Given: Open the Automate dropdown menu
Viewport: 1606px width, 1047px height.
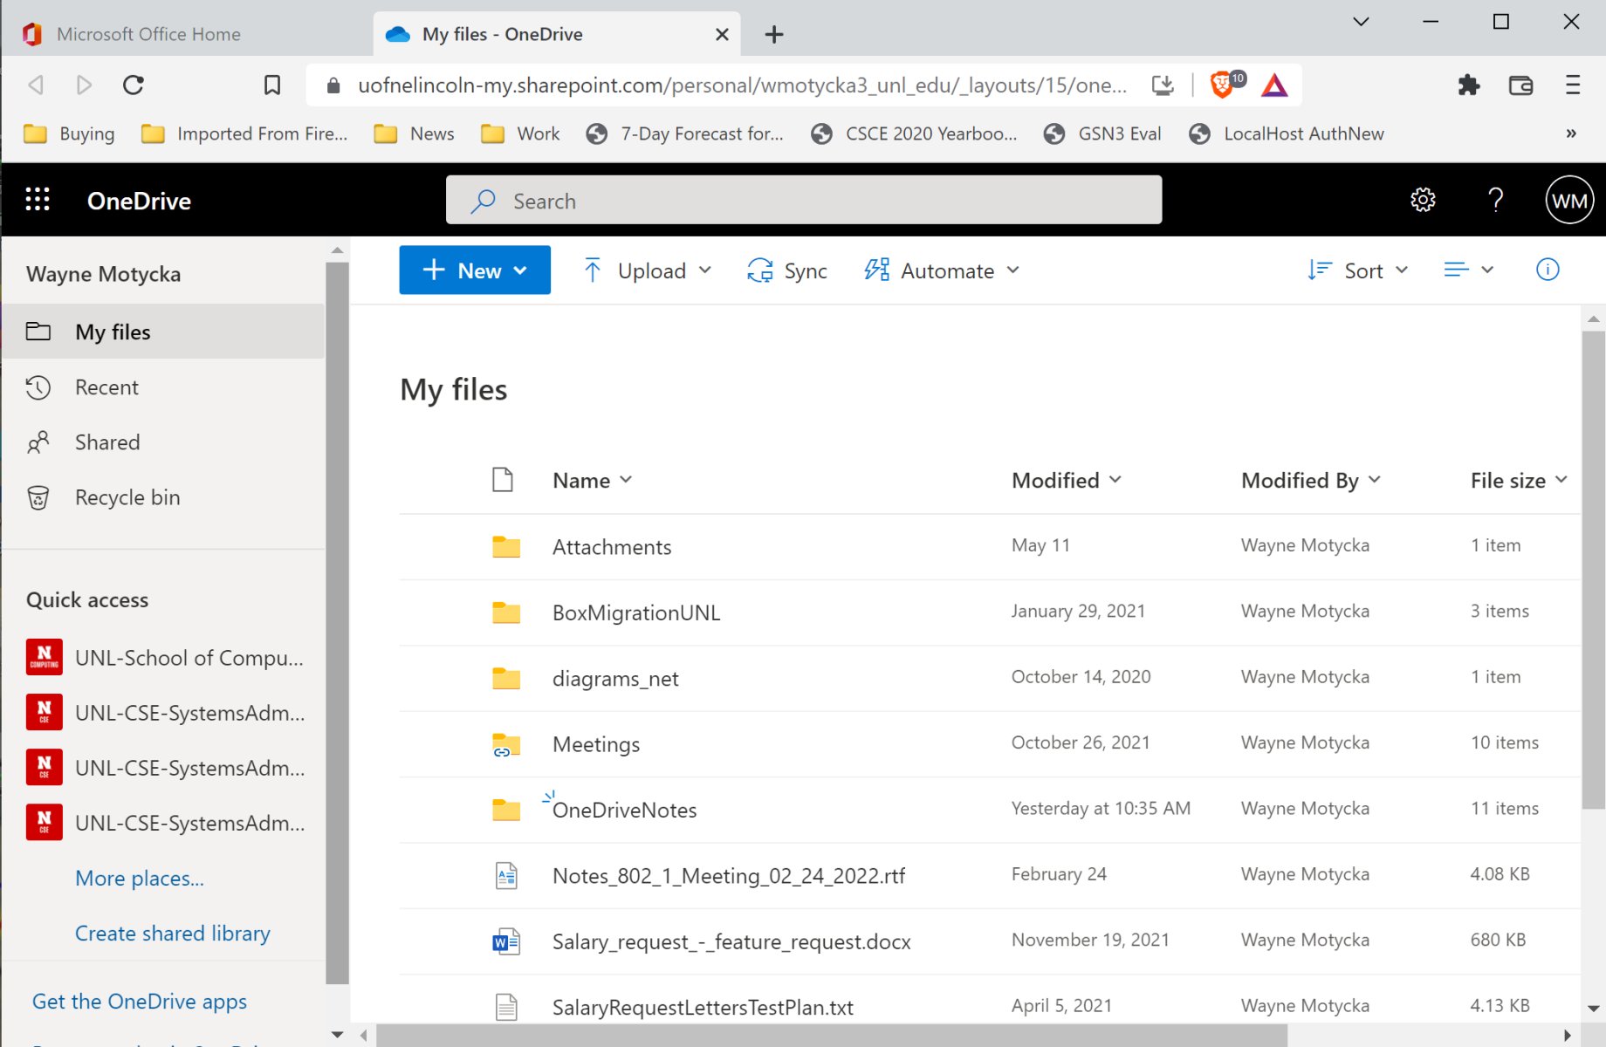Looking at the screenshot, I should pos(942,270).
